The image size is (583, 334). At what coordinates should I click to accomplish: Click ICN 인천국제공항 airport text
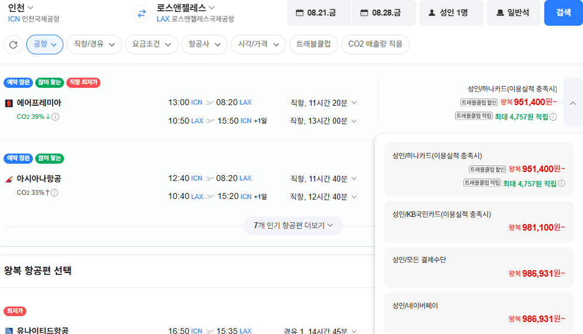(33, 19)
